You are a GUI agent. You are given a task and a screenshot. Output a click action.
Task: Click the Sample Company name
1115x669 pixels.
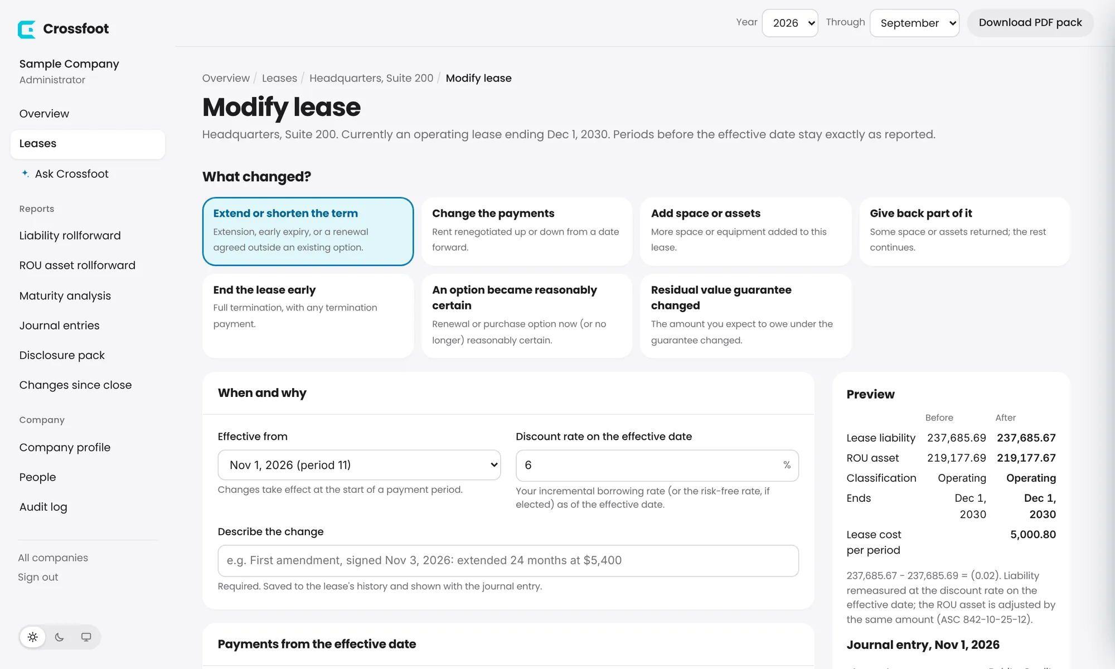pyautogui.click(x=69, y=64)
